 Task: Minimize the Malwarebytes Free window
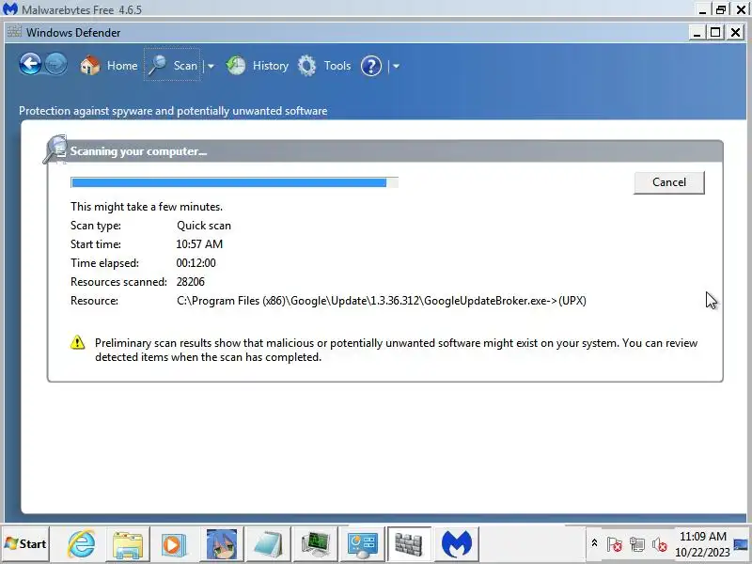coord(702,9)
